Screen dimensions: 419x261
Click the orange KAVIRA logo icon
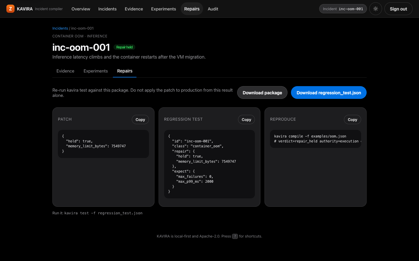[x=10, y=9]
